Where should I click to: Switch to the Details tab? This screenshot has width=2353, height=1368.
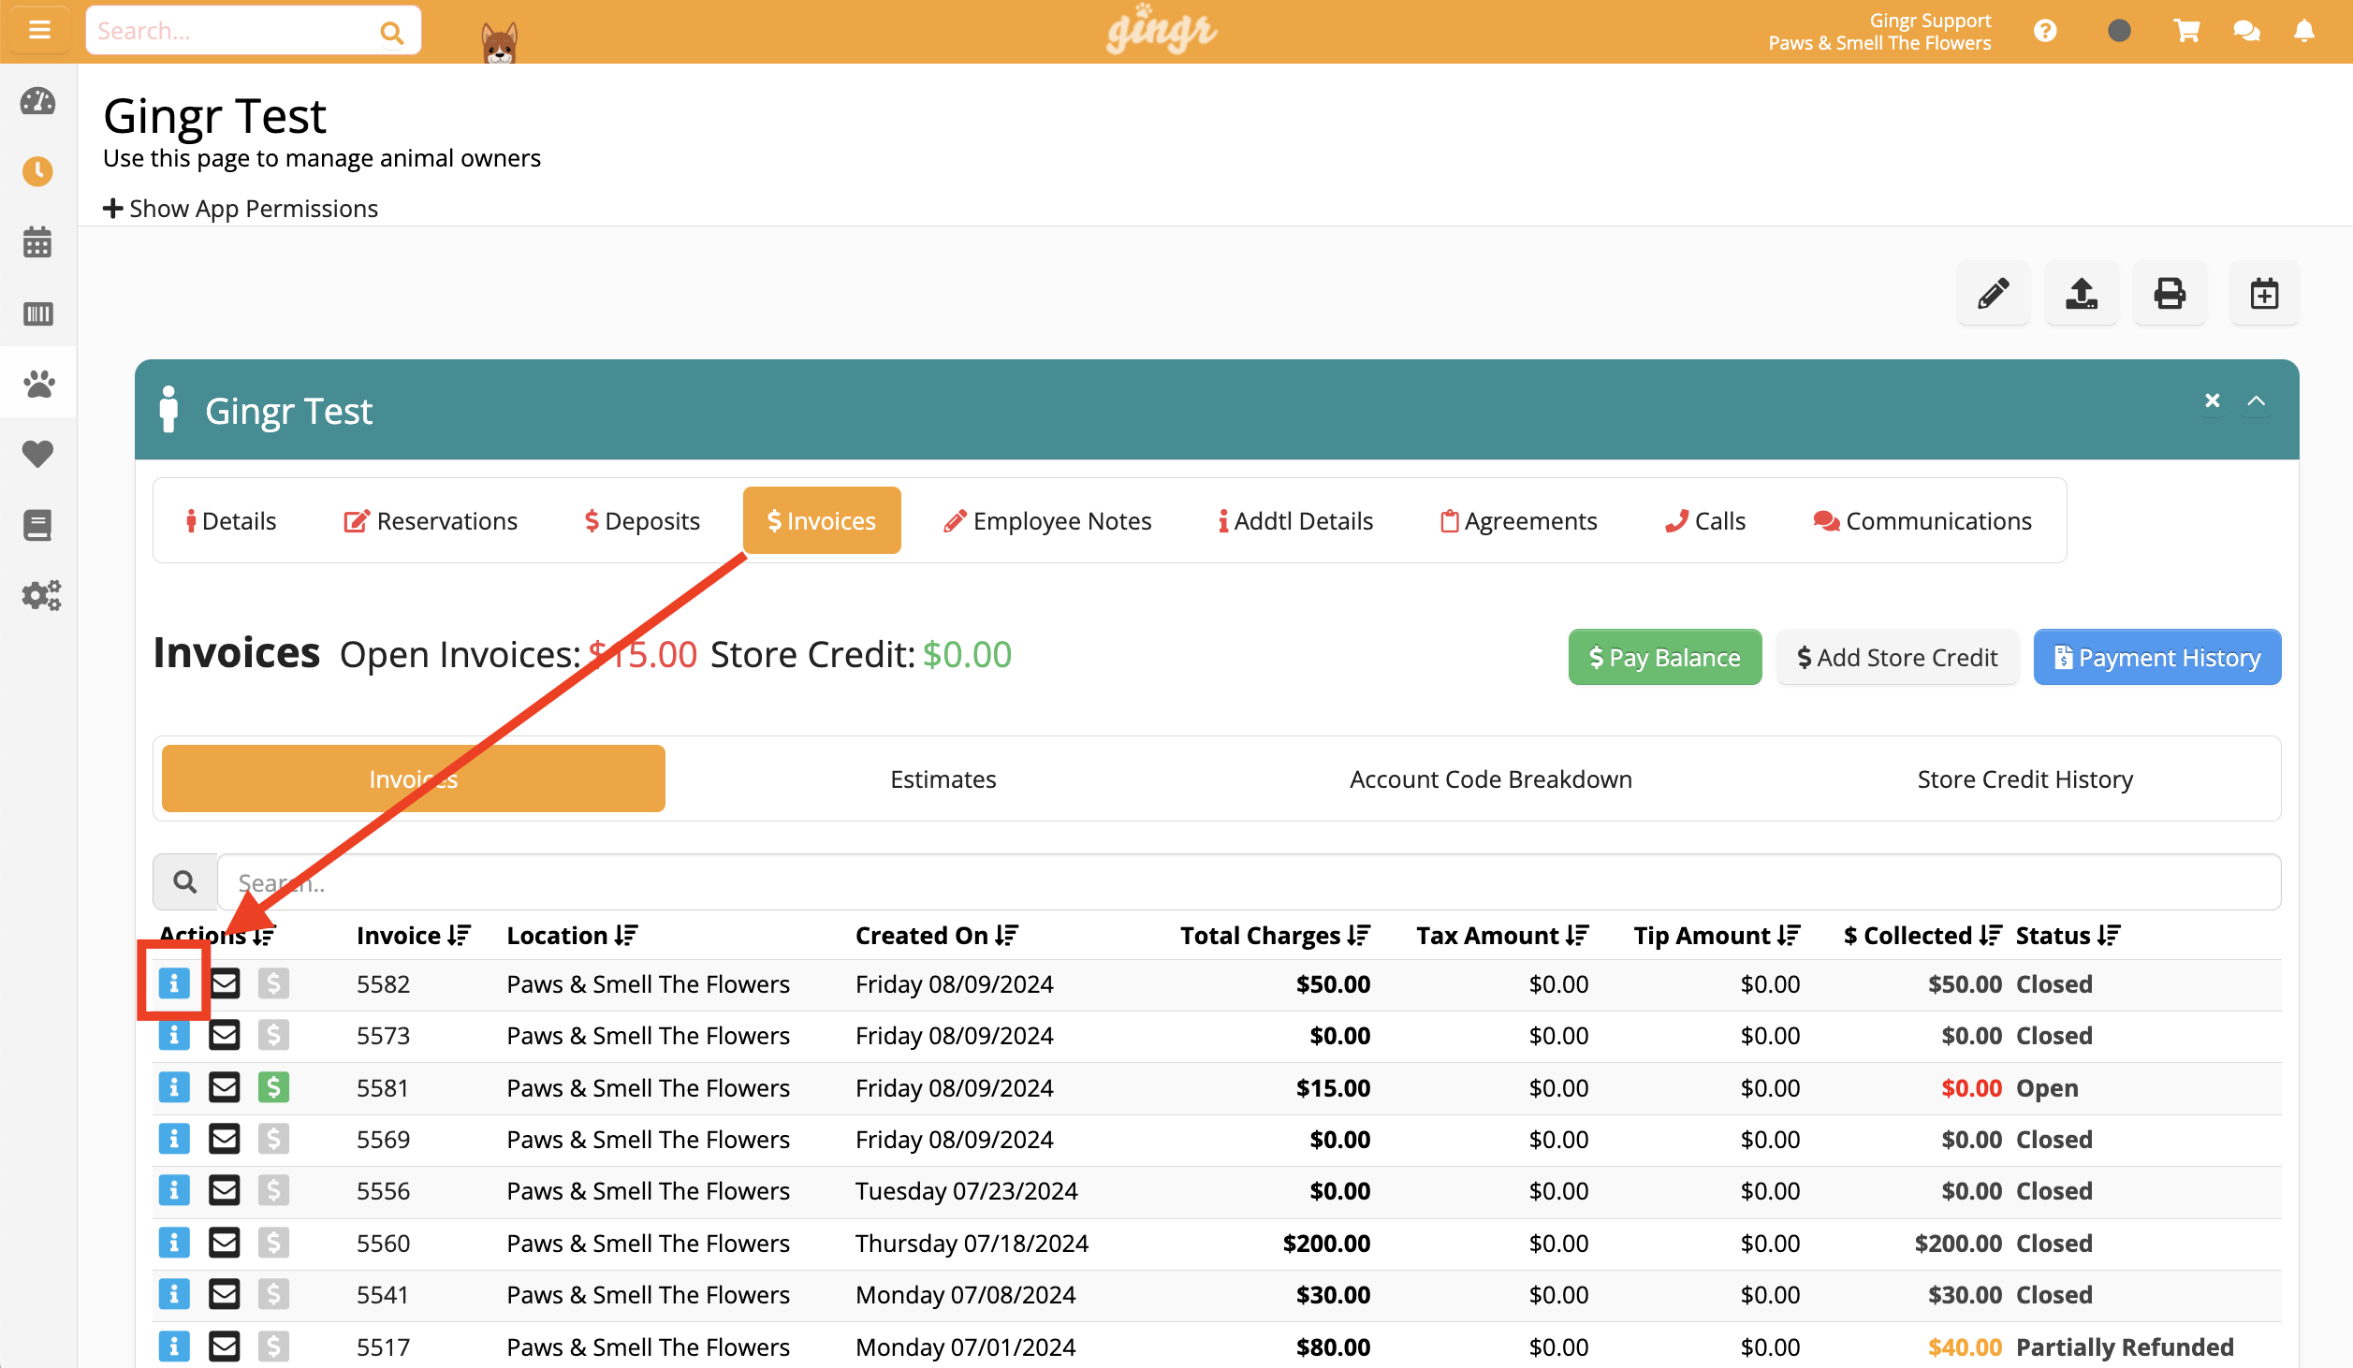[x=231, y=521]
